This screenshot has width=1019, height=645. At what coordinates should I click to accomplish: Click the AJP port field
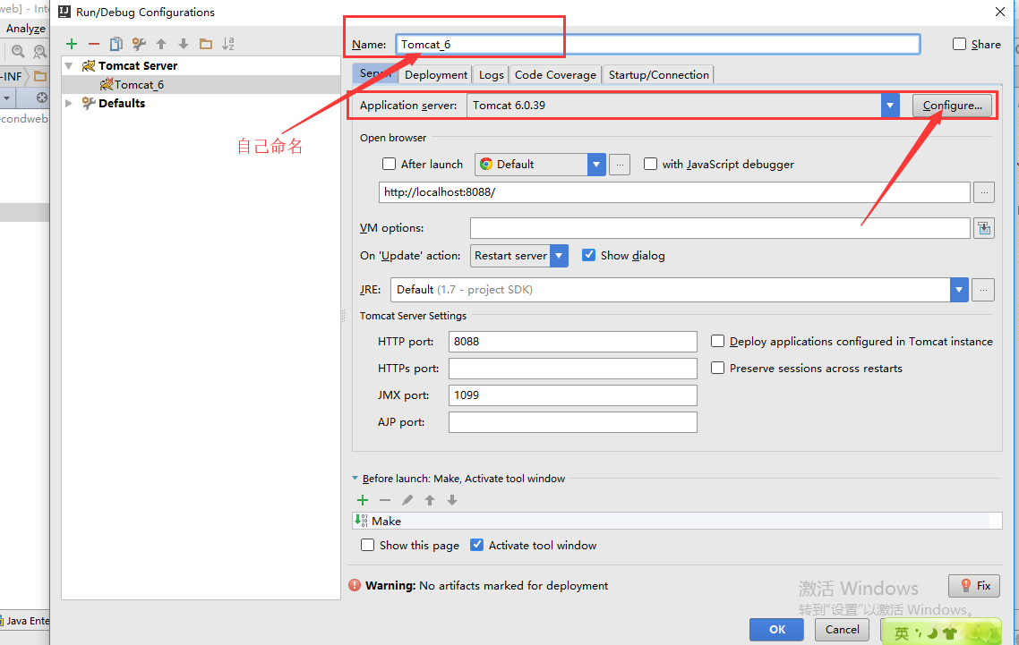click(x=572, y=422)
